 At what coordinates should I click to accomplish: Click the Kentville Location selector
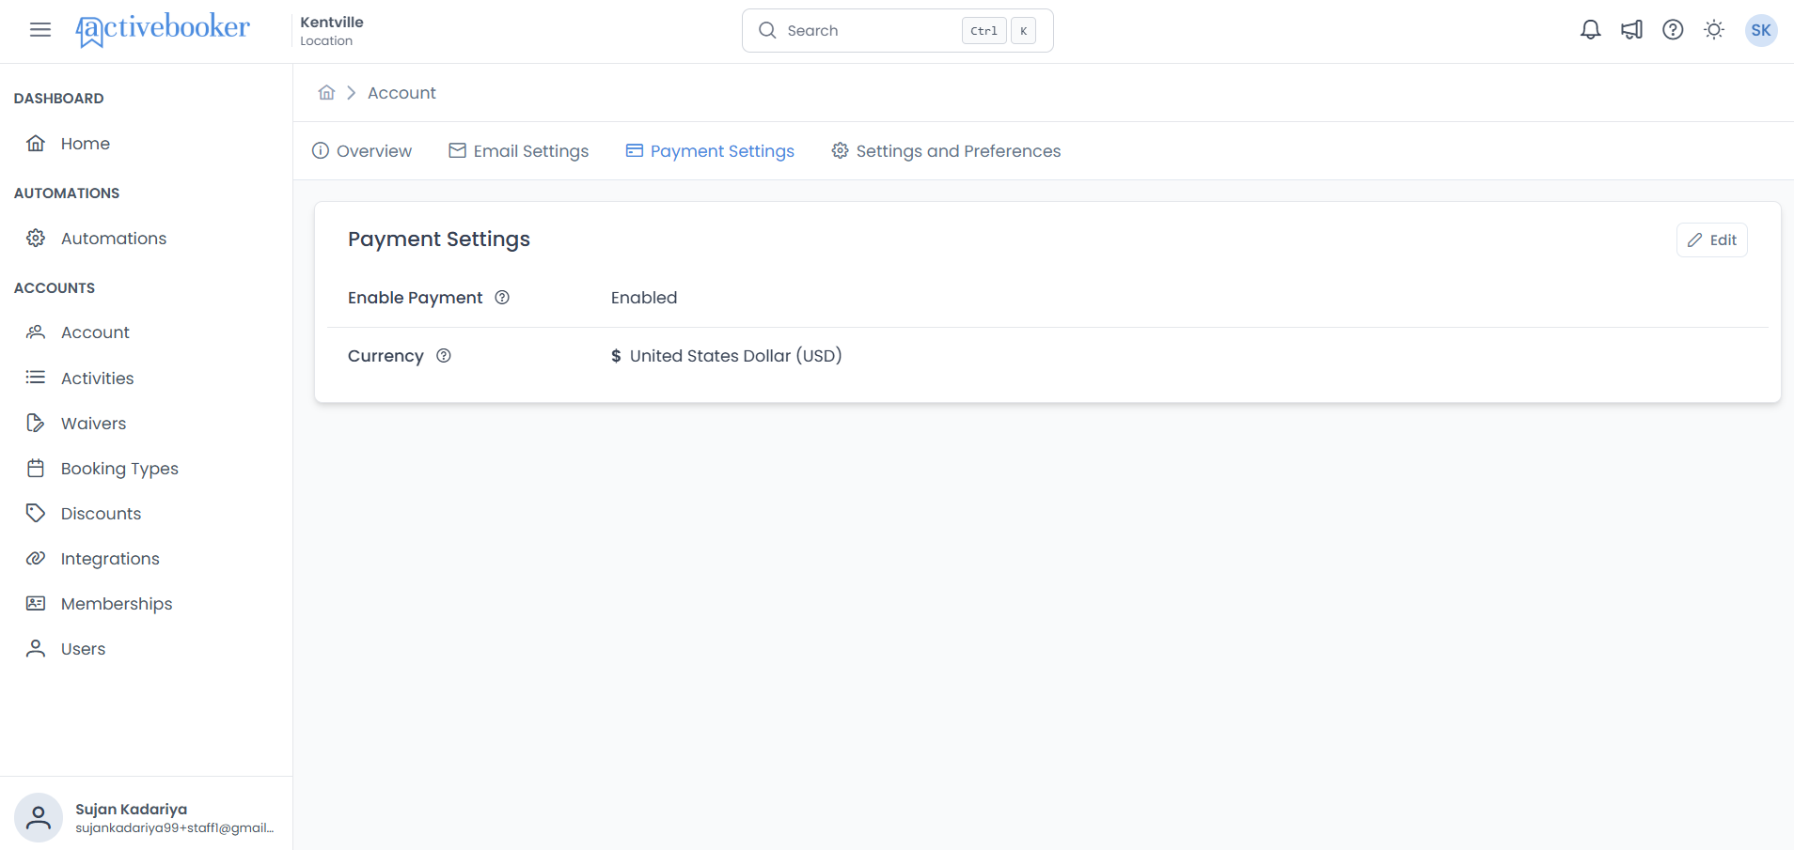click(332, 30)
